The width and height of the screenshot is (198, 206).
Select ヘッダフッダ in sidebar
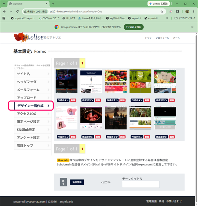[x=33, y=82]
